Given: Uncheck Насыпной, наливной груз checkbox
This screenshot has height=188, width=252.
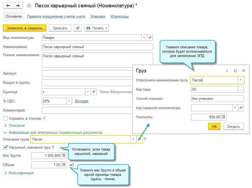Looking at the screenshot, I should [x=5, y=147].
